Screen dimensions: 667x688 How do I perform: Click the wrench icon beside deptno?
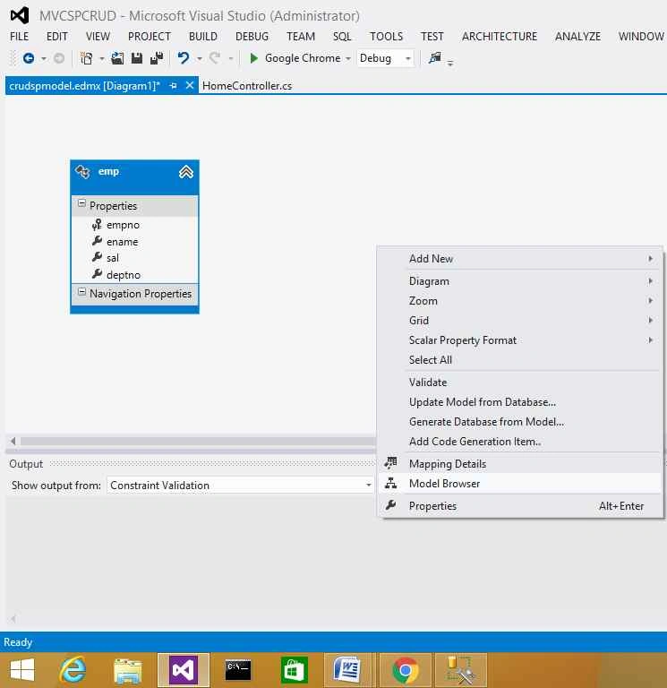97,274
